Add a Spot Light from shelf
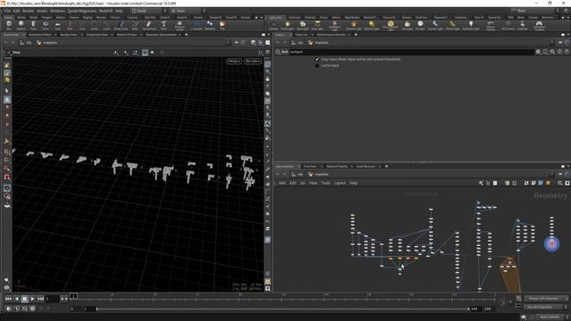Screen dimensions: 571x321 pyautogui.click(x=302, y=26)
